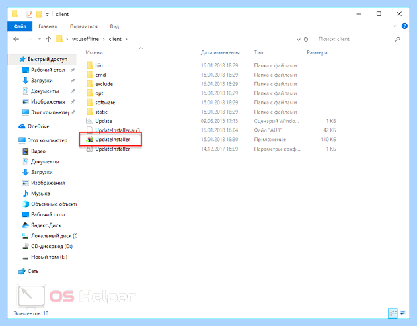
Task: Click Загрузки under Этот компьютер
Action: (x=42, y=172)
